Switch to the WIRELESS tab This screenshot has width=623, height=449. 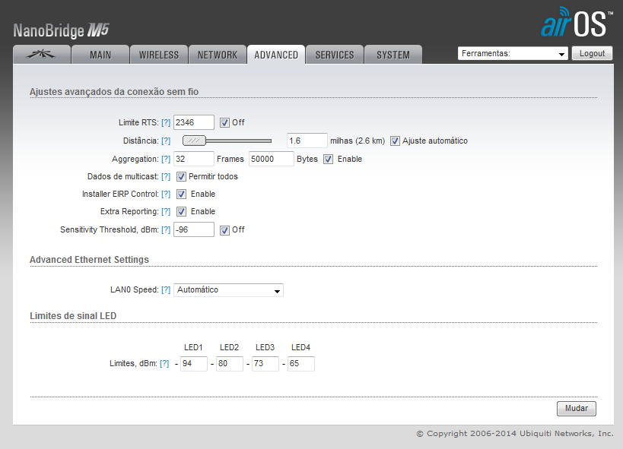pos(159,55)
